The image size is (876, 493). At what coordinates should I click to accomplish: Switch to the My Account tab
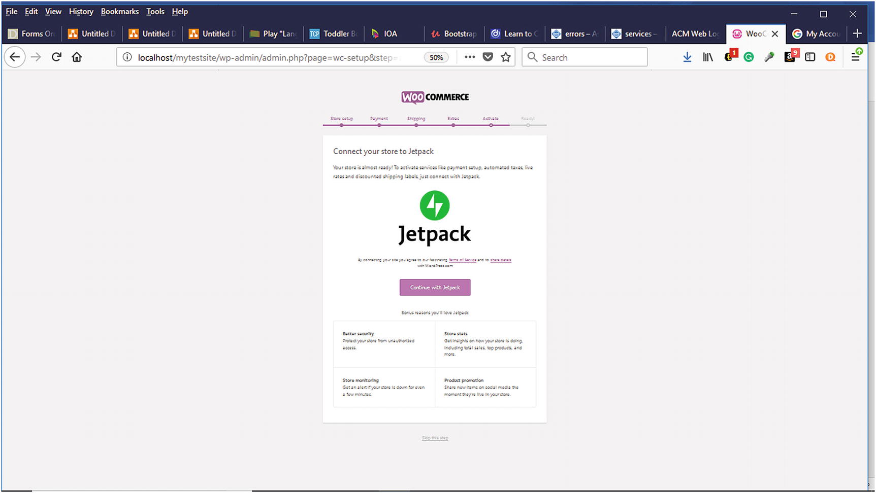click(x=818, y=33)
